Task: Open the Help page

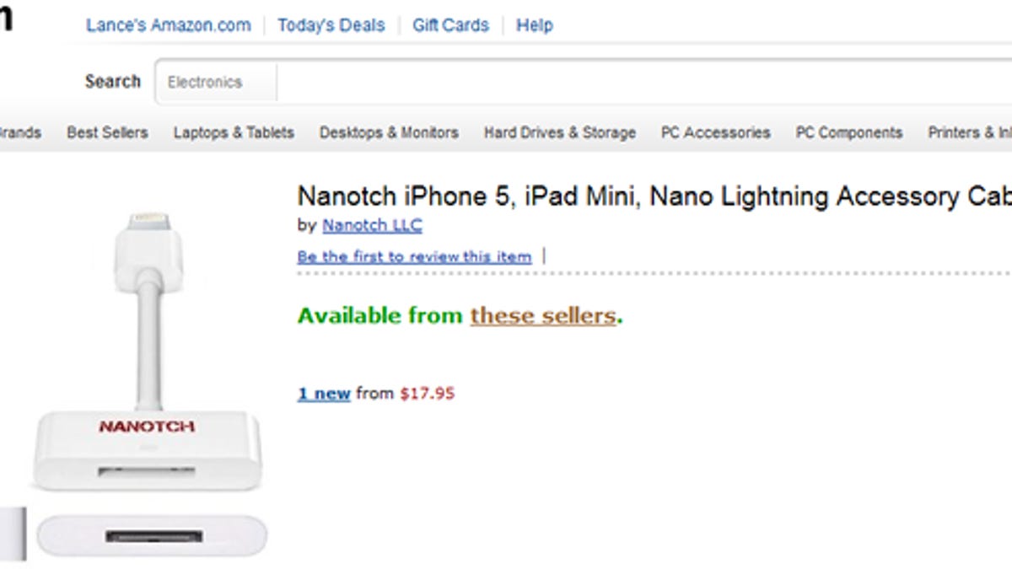Action: [535, 25]
